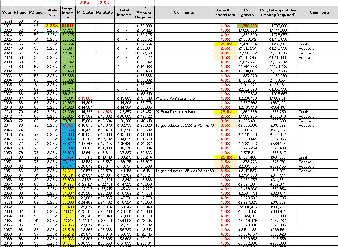The width and height of the screenshot is (338, 247).
Task: Select the "£29,857" total income cell for 2041
Action: click(124, 112)
